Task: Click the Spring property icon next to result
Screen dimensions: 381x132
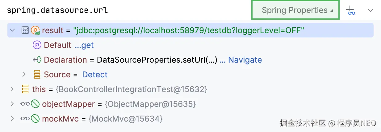Action: point(36,30)
